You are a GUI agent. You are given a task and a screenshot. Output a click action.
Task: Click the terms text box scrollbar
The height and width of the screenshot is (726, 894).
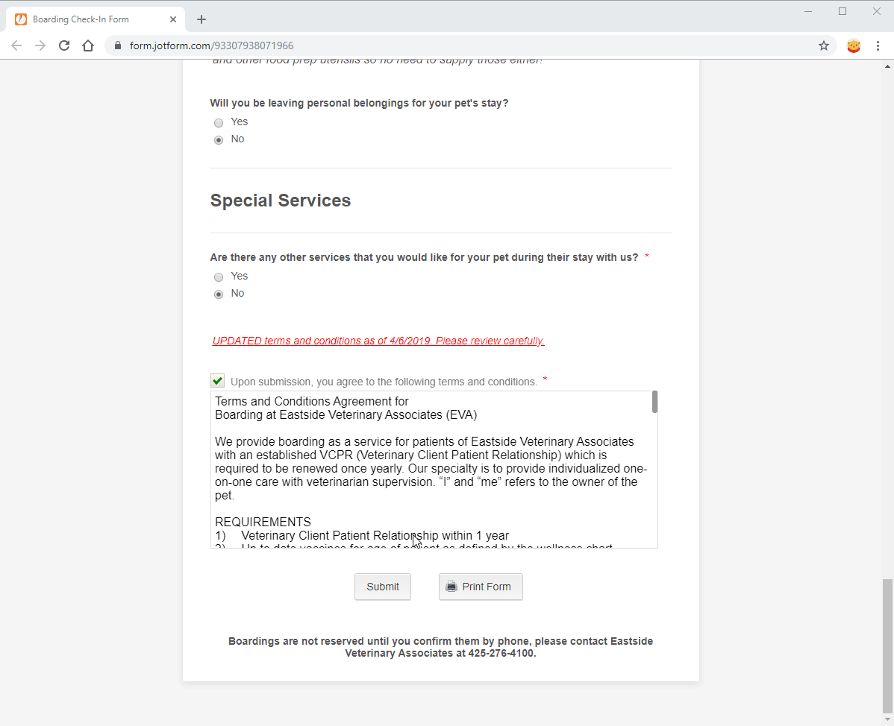654,403
